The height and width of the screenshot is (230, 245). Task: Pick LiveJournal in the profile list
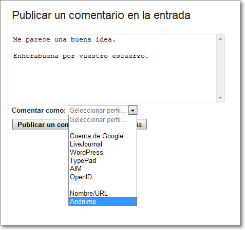click(x=103, y=144)
